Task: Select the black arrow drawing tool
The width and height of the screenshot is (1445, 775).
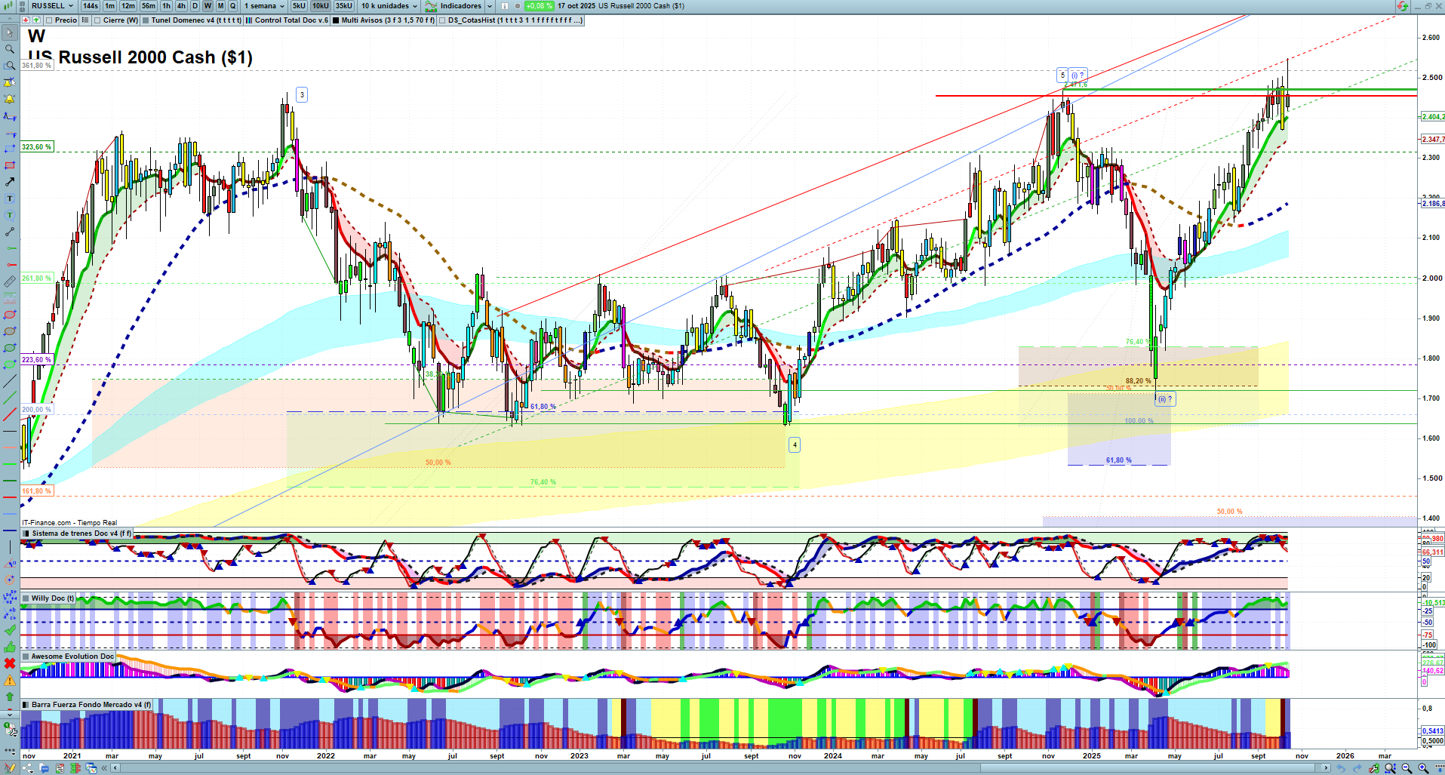Action: tap(10, 182)
